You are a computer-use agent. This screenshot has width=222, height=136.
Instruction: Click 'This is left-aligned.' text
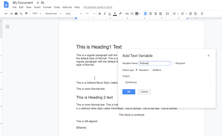coord(87,121)
